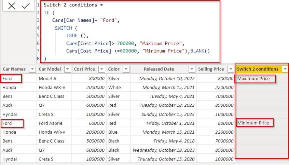The height and width of the screenshot is (165, 289).
Task: Open the Car Model column filter dropdown
Action: coord(67,69)
